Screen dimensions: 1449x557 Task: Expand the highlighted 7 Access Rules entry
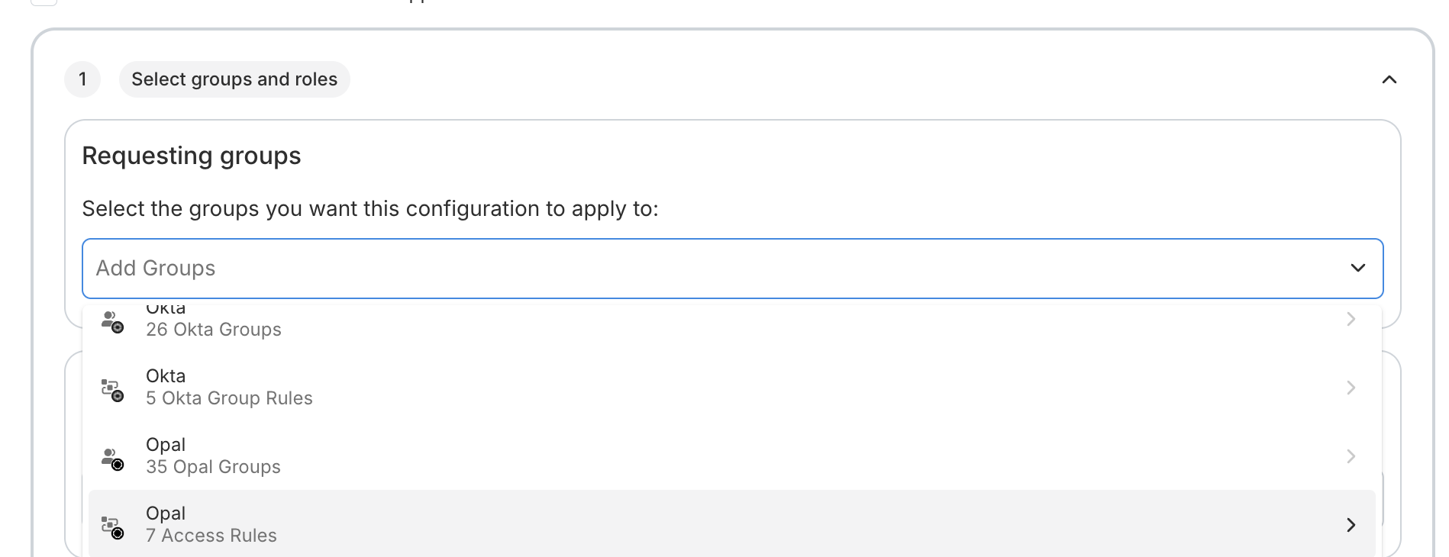[1351, 525]
